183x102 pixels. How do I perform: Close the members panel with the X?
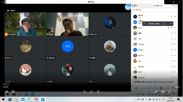click(173, 5)
